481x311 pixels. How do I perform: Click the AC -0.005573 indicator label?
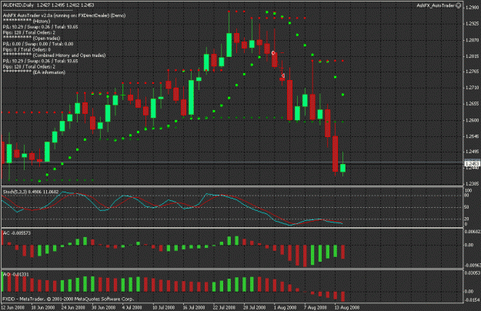pyautogui.click(x=17, y=233)
